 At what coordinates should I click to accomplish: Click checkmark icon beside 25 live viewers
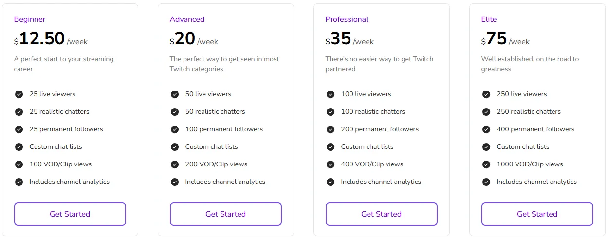point(19,94)
